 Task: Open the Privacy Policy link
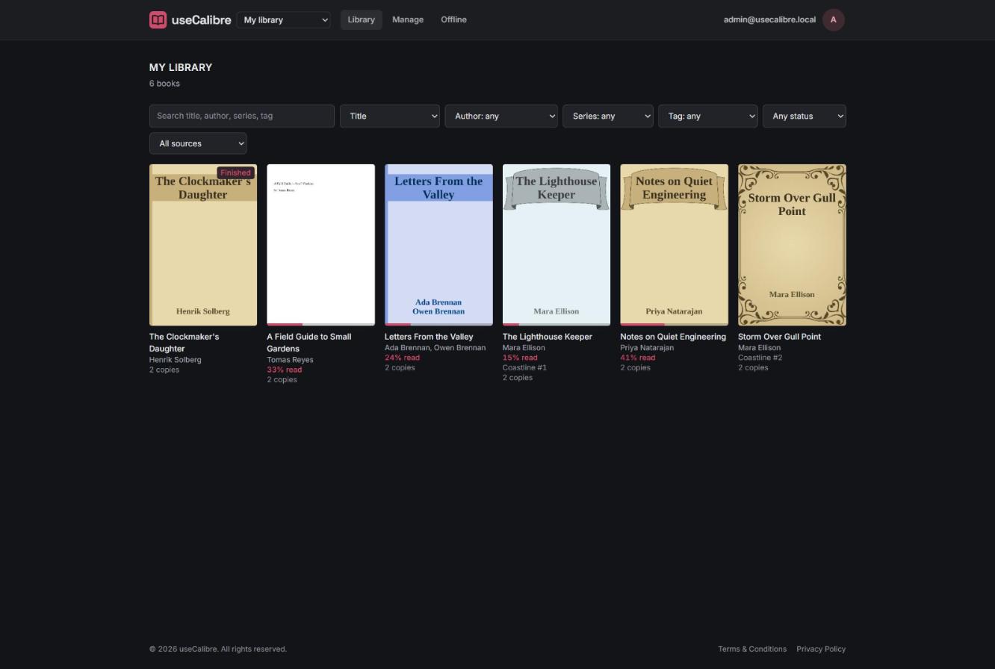821,649
